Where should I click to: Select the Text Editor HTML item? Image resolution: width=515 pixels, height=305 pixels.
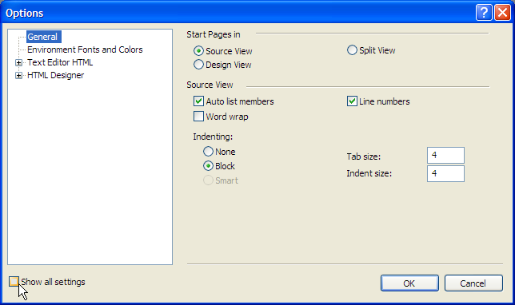(x=60, y=62)
